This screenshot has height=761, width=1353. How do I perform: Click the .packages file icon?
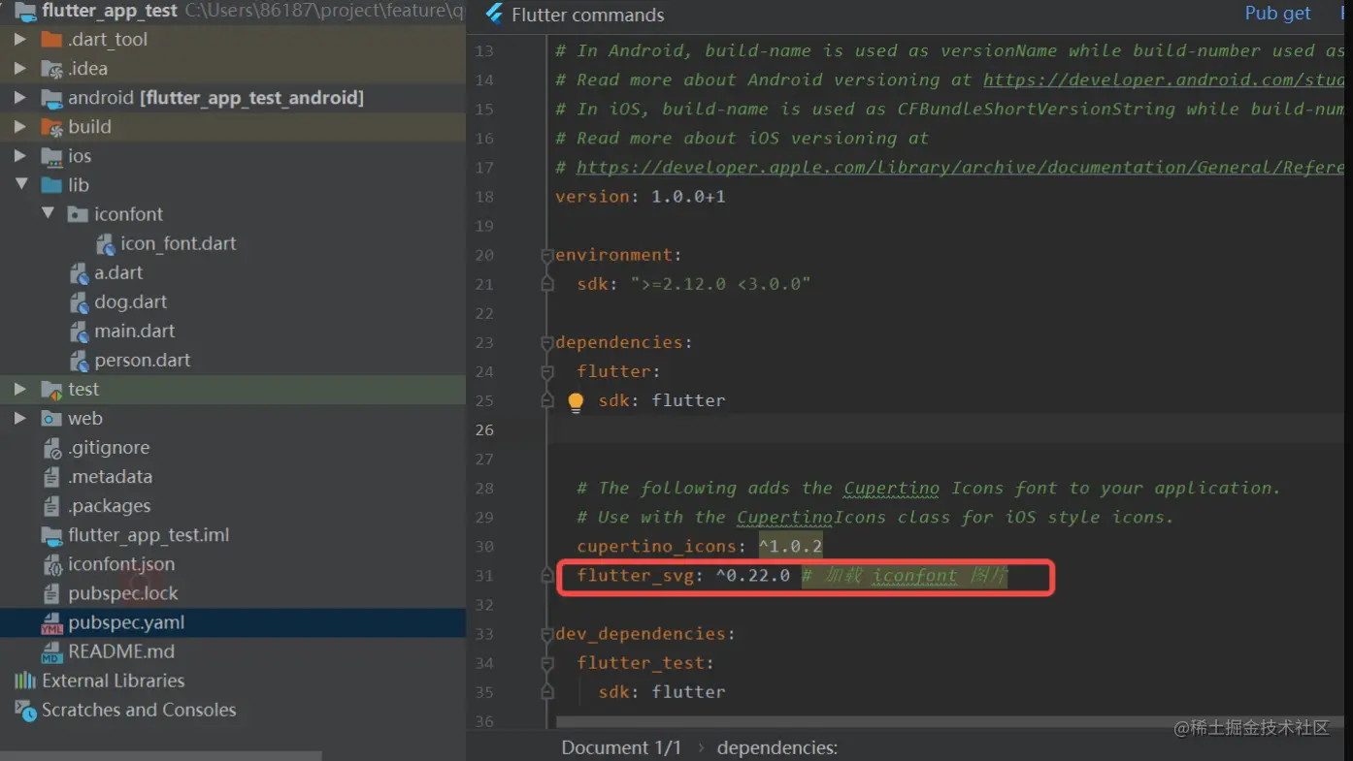(x=52, y=506)
